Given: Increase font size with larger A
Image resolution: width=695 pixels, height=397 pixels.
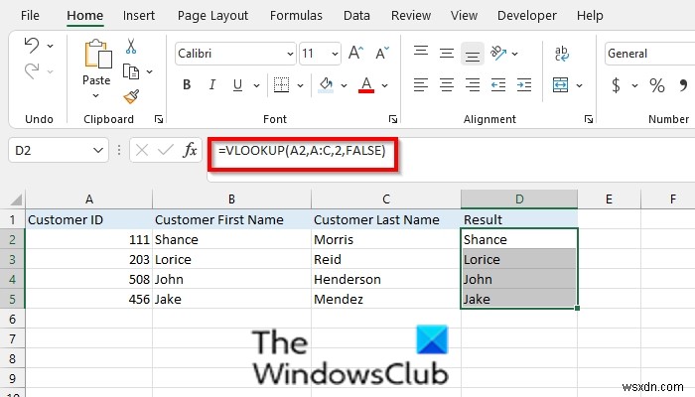Looking at the screenshot, I should (x=355, y=54).
